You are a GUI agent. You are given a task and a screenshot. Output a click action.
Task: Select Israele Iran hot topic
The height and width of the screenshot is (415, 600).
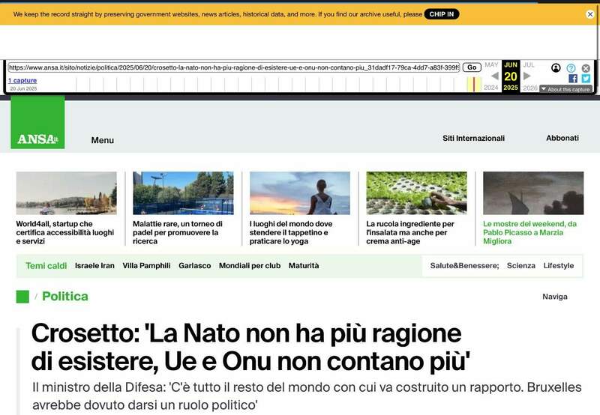tap(94, 266)
